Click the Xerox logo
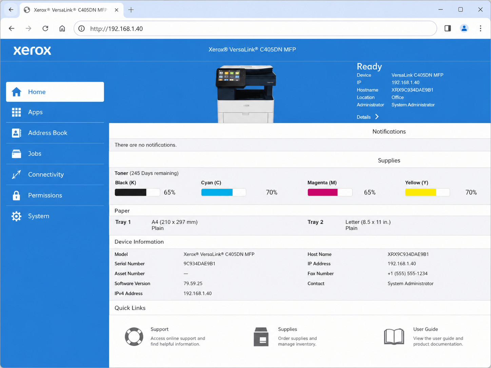Image resolution: width=491 pixels, height=368 pixels. point(32,50)
